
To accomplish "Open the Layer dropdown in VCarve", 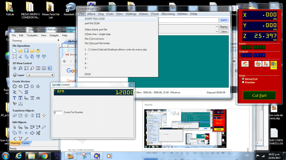I will (40, 75).
